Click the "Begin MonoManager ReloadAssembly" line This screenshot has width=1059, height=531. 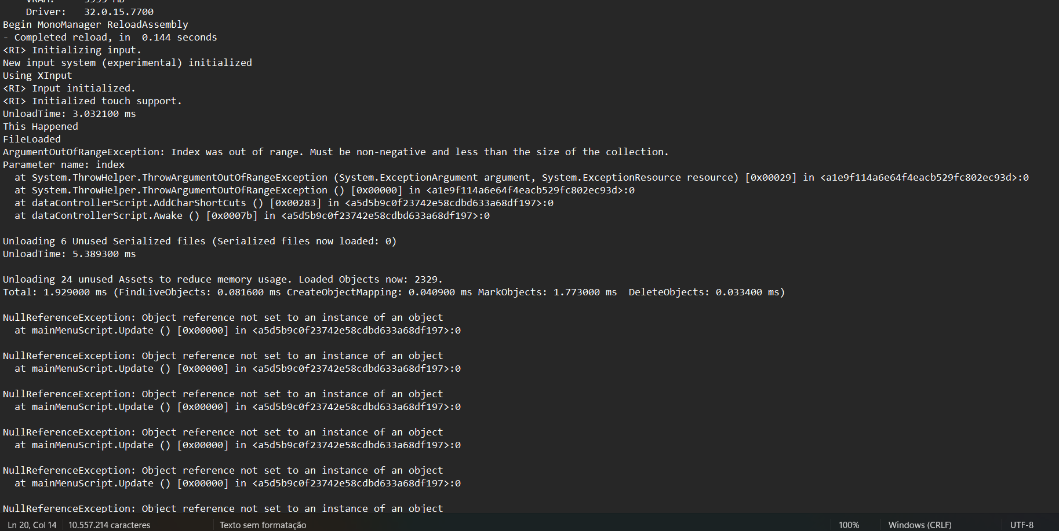[96, 24]
